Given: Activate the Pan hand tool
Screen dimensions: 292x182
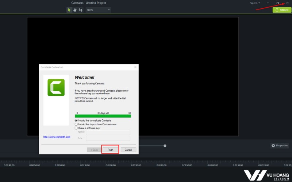Looking at the screenshot, I should coord(75,10).
